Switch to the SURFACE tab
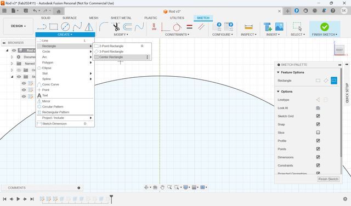Image resolution: width=351 pixels, height=206 pixels. [70, 18]
